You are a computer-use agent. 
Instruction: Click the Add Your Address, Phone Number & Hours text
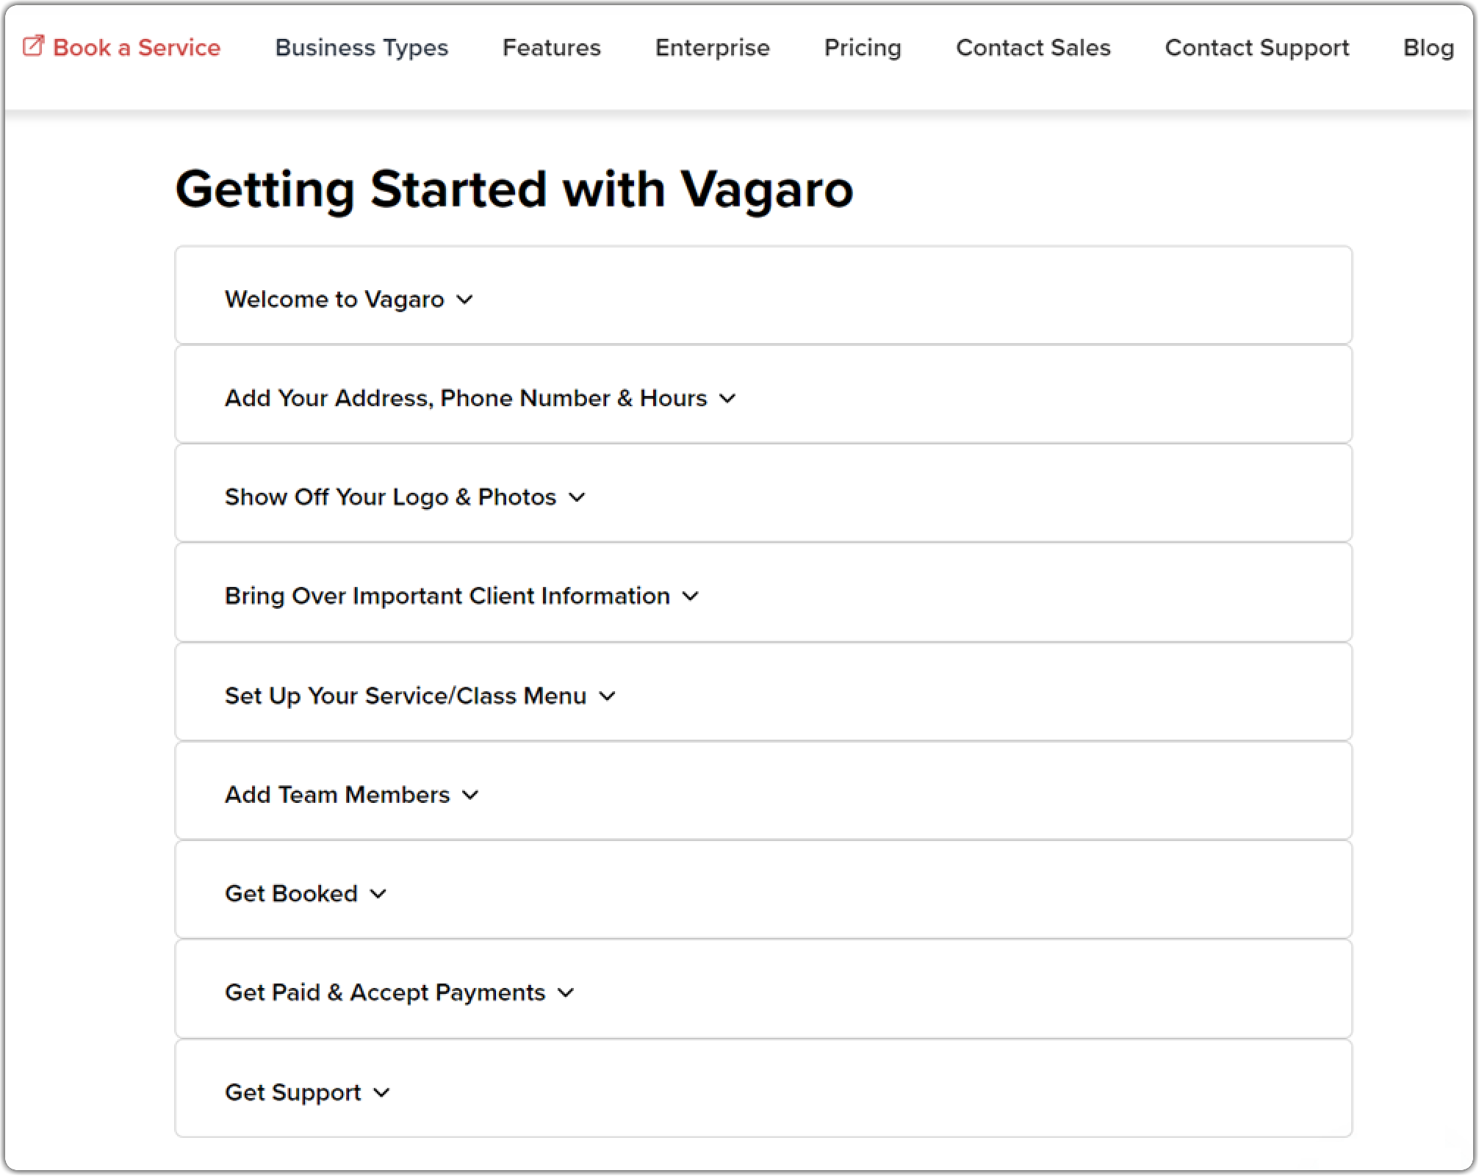(466, 399)
